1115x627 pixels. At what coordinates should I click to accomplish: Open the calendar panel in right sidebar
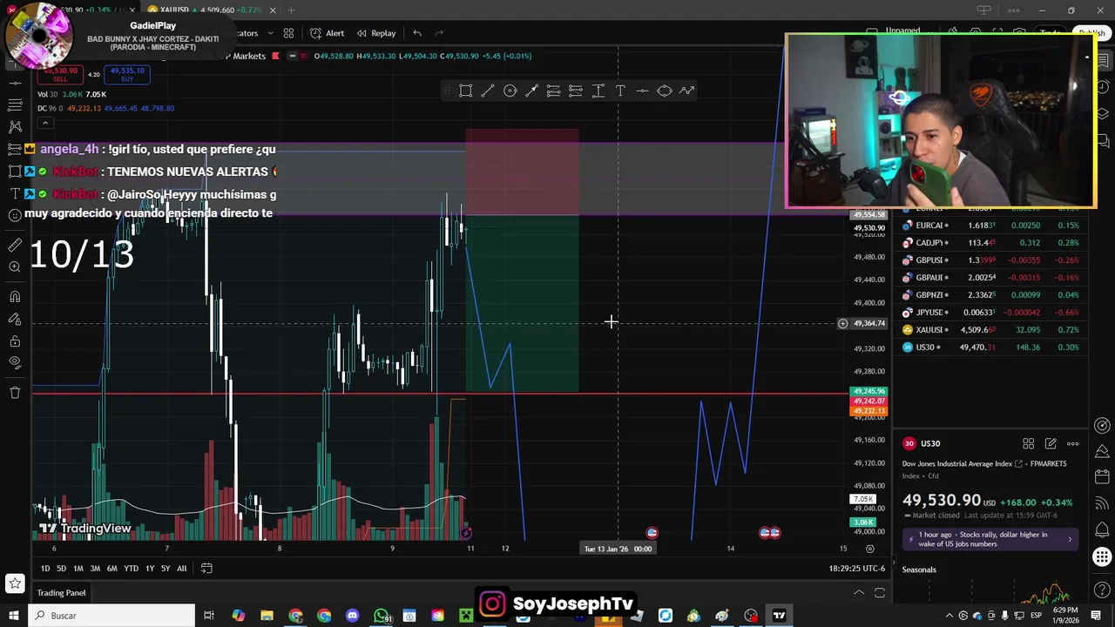[1102, 477]
